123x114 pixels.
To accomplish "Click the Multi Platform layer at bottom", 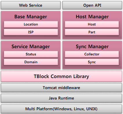I will click(61, 109).
